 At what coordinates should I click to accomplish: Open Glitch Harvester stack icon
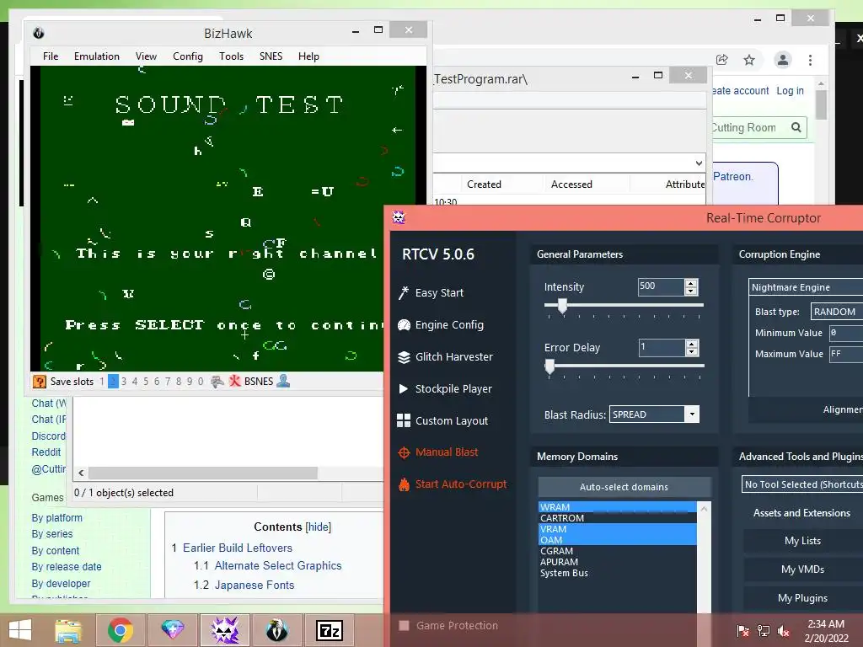[404, 357]
